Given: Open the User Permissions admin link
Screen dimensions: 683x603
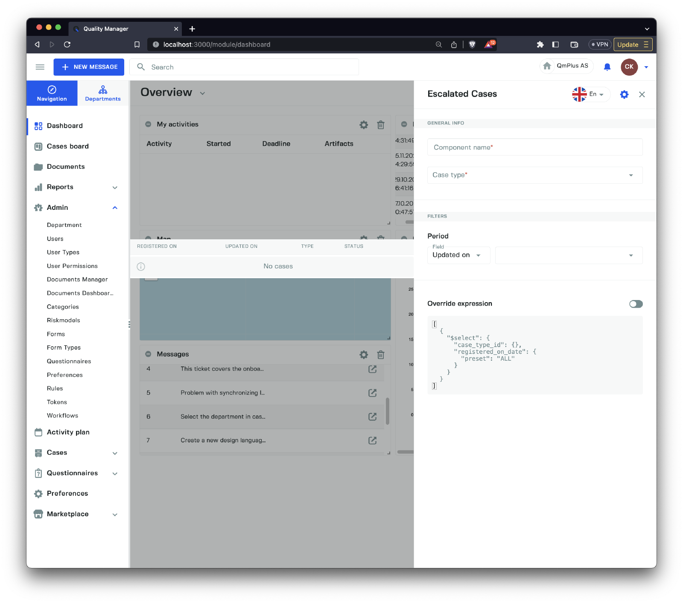Looking at the screenshot, I should pyautogui.click(x=72, y=266).
